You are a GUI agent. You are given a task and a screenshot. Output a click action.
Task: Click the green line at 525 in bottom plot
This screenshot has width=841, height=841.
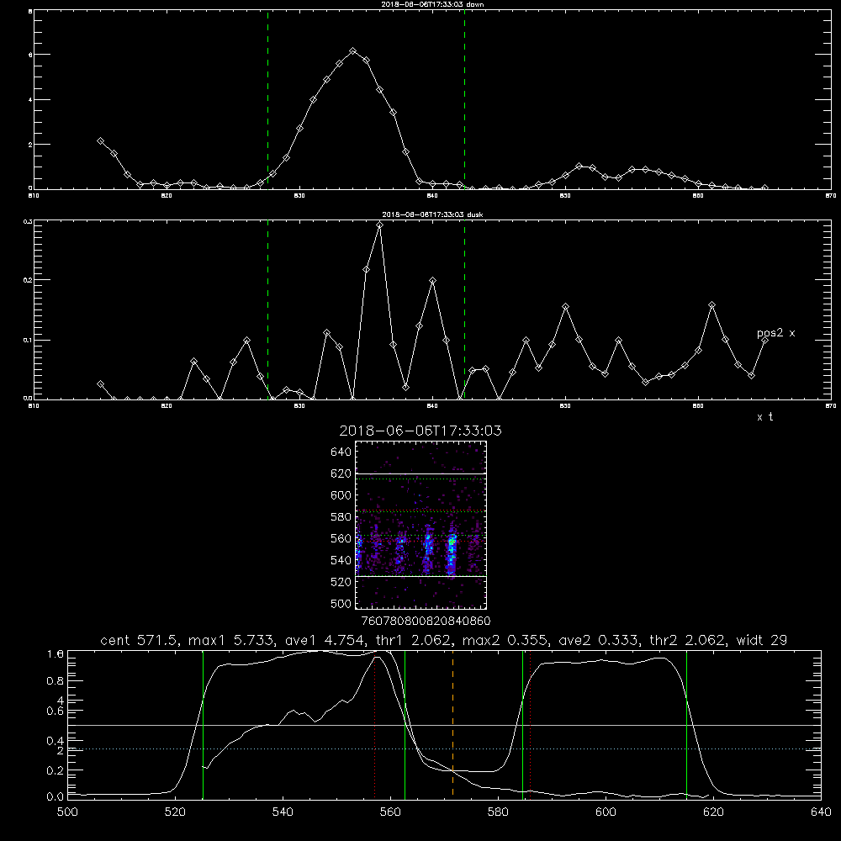[203, 724]
